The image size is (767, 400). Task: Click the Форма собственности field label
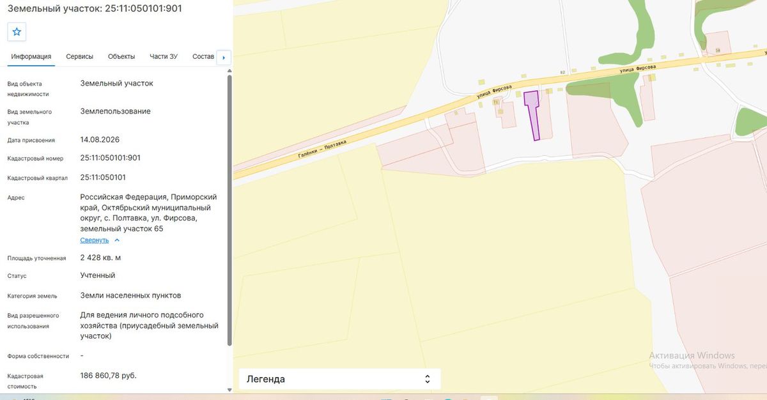point(38,356)
